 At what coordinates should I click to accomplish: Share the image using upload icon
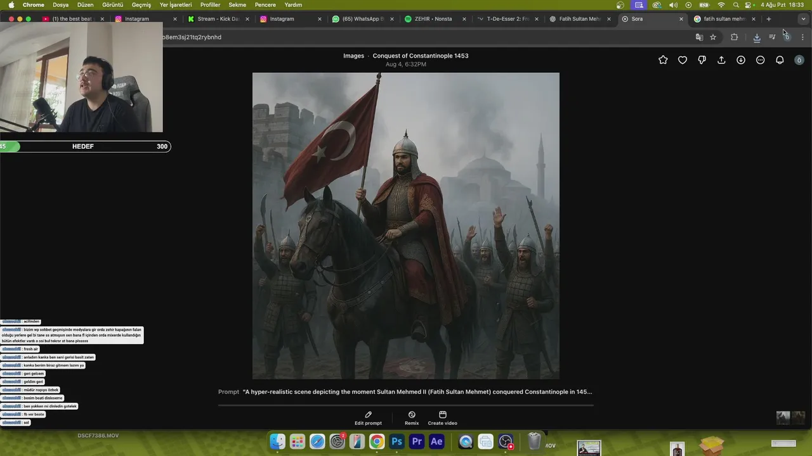[721, 60]
